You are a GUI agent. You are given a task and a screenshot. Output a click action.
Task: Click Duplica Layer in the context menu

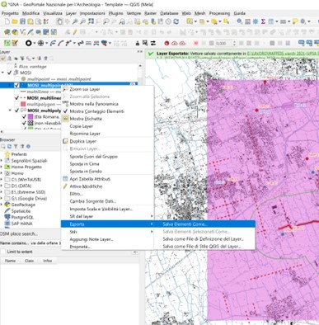click(107, 141)
